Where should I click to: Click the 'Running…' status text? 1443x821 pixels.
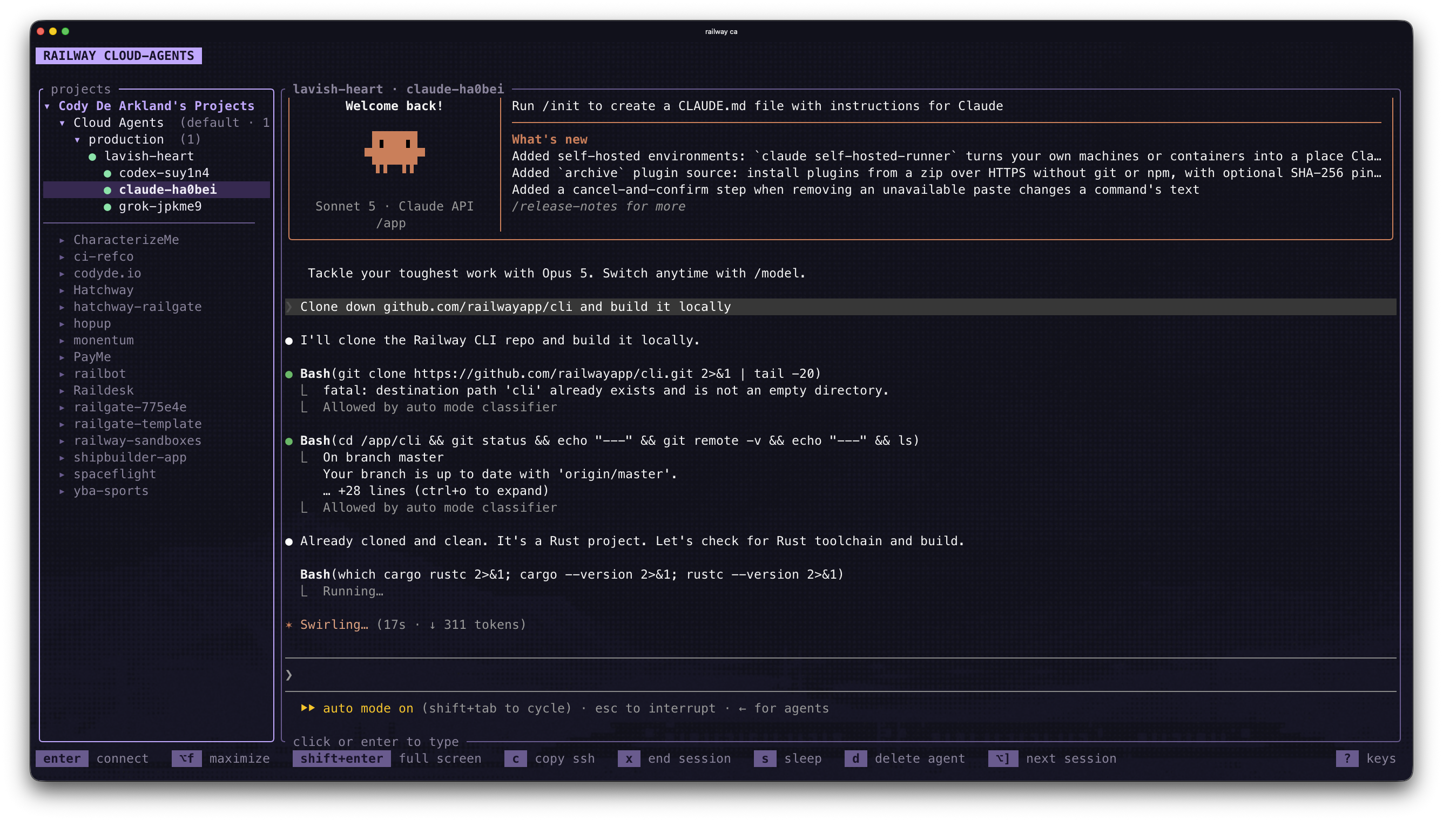point(353,592)
